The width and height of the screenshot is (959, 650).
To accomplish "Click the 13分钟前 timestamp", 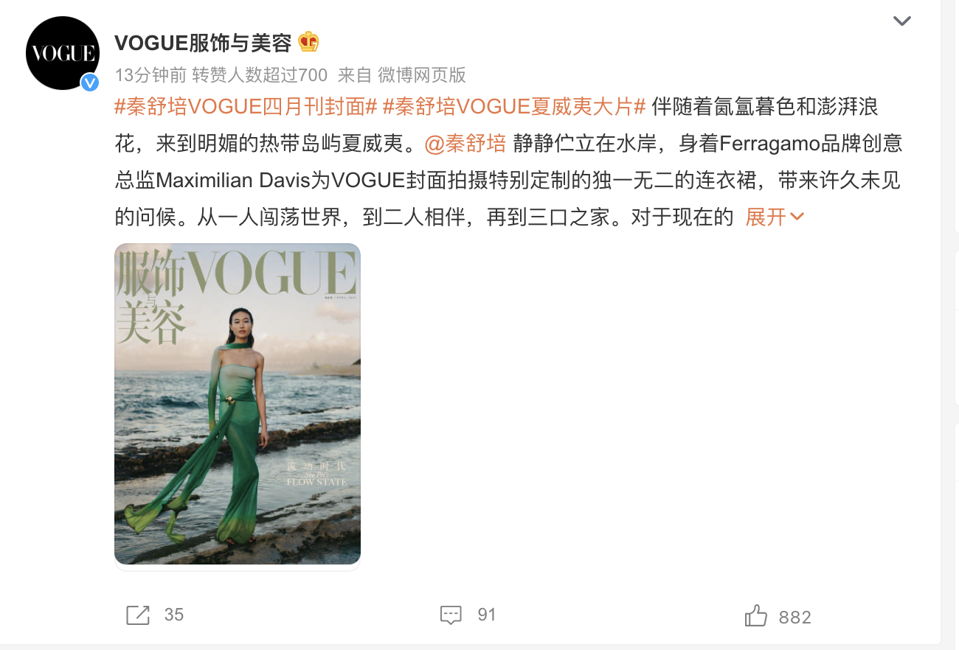I will point(150,74).
